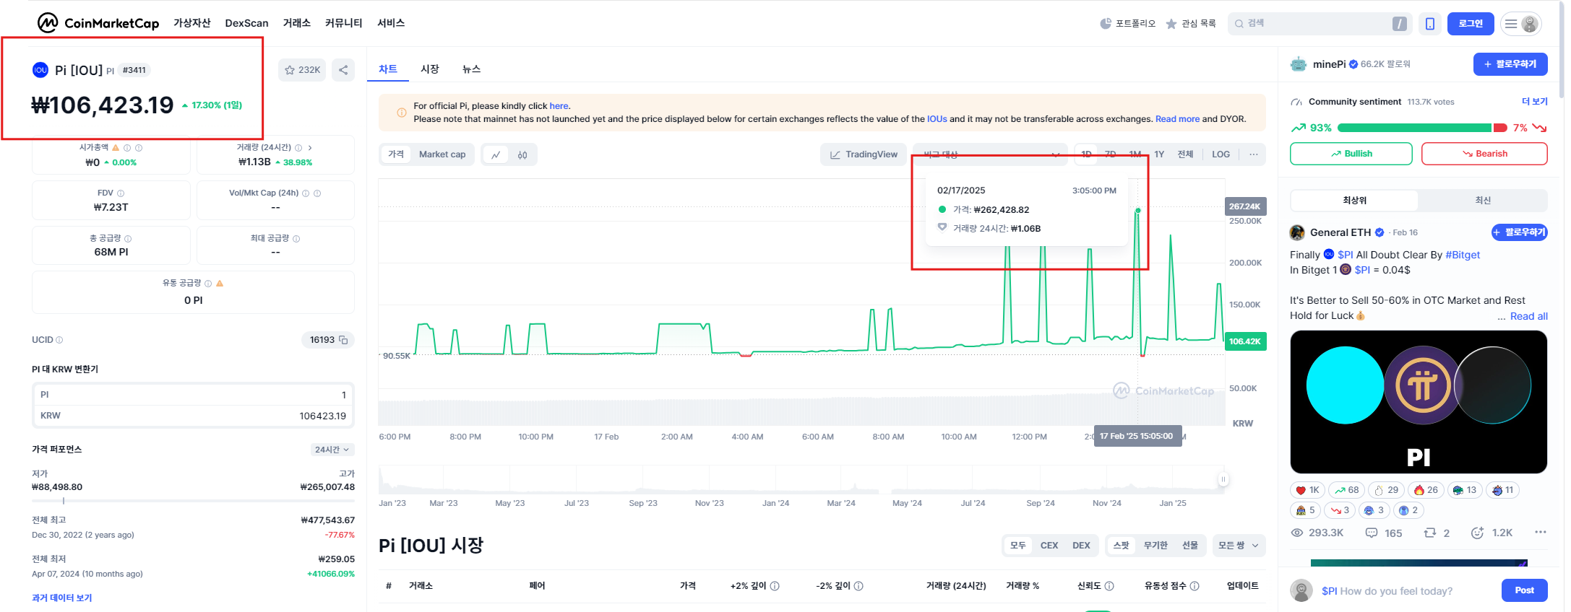This screenshot has width=1571, height=612.
Task: Select the candlestick chart style icon
Action: coord(522,154)
